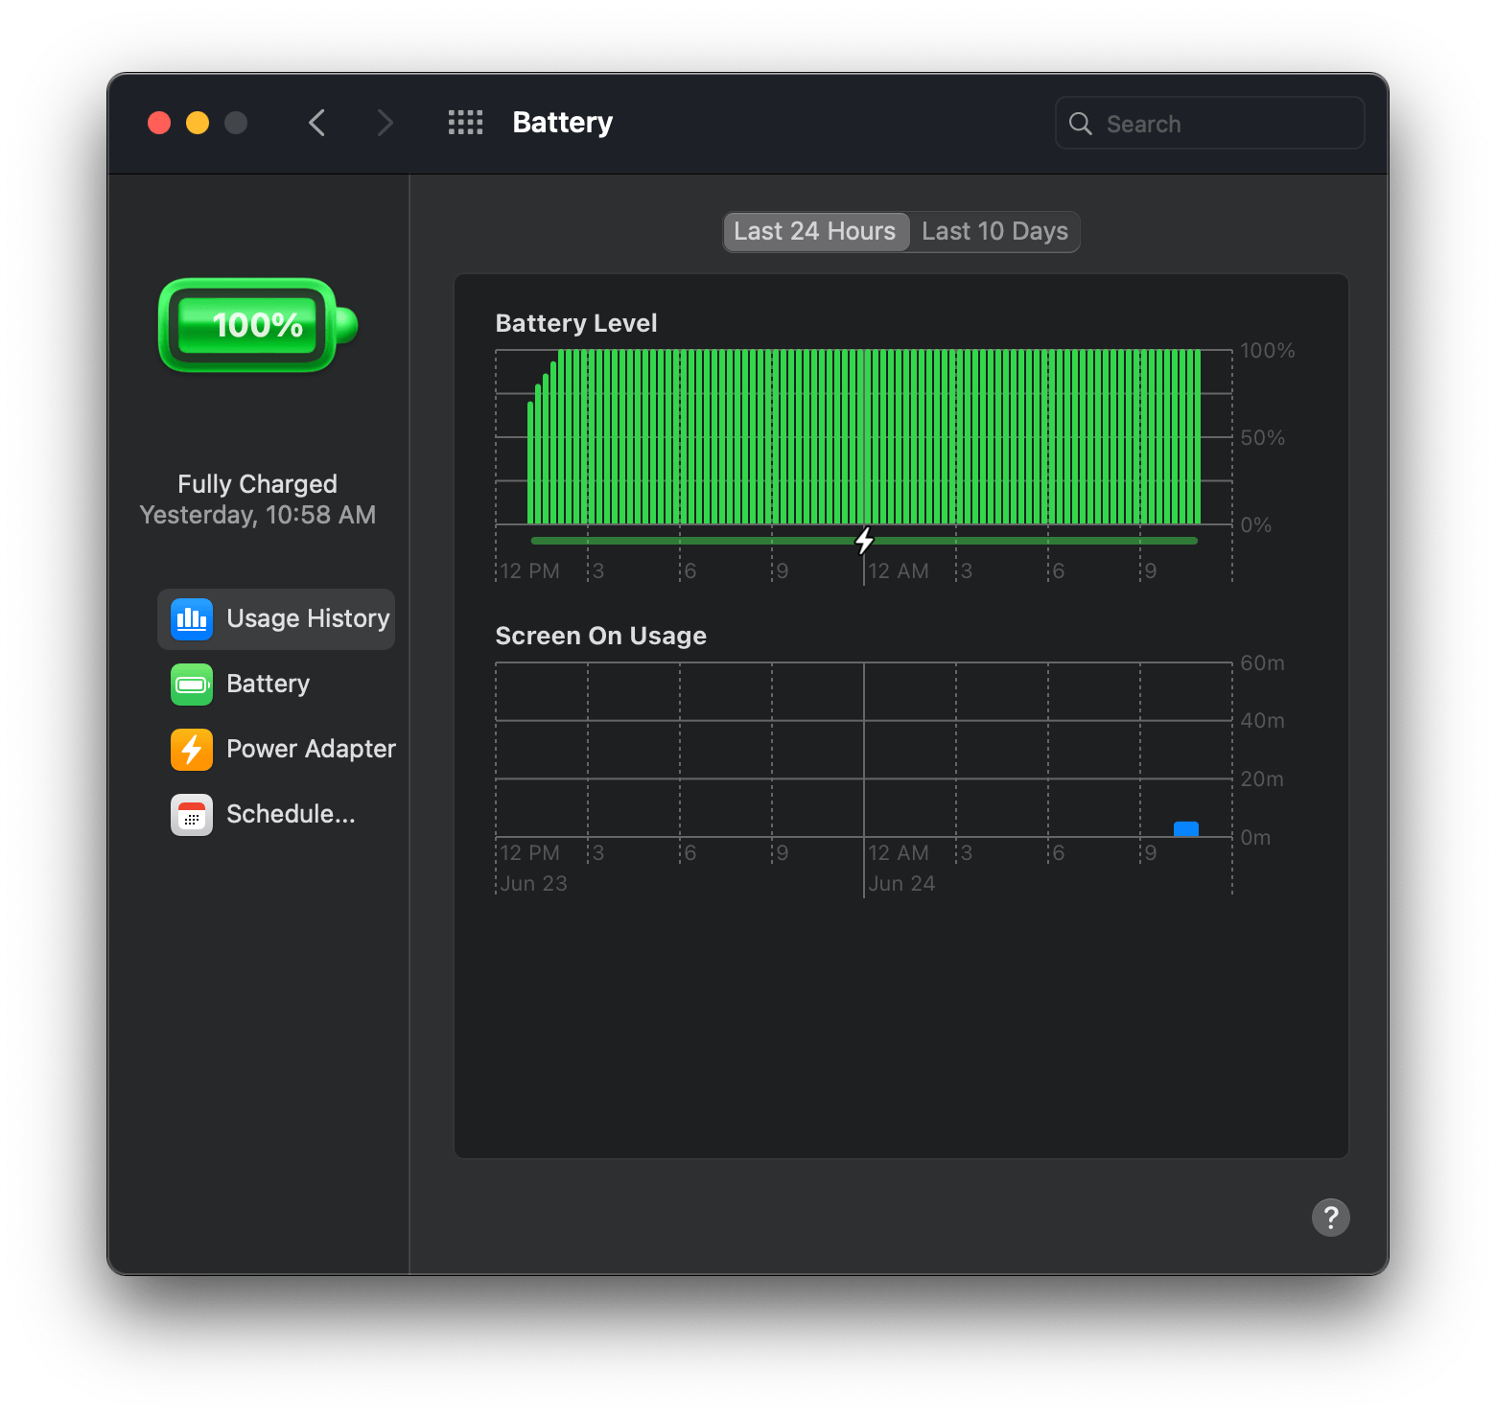The image size is (1496, 1417).
Task: Open the Show All grid icon
Action: point(466,123)
